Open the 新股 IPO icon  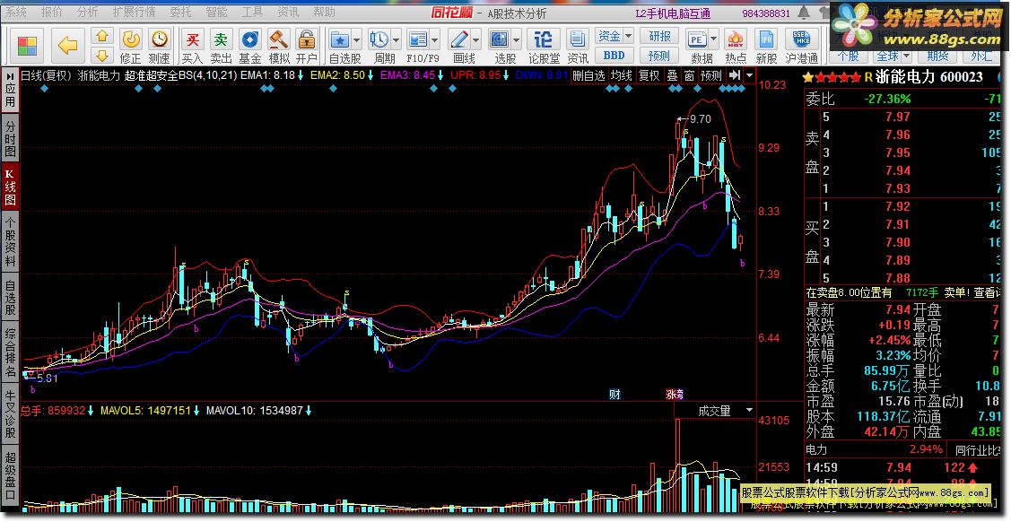click(x=766, y=40)
